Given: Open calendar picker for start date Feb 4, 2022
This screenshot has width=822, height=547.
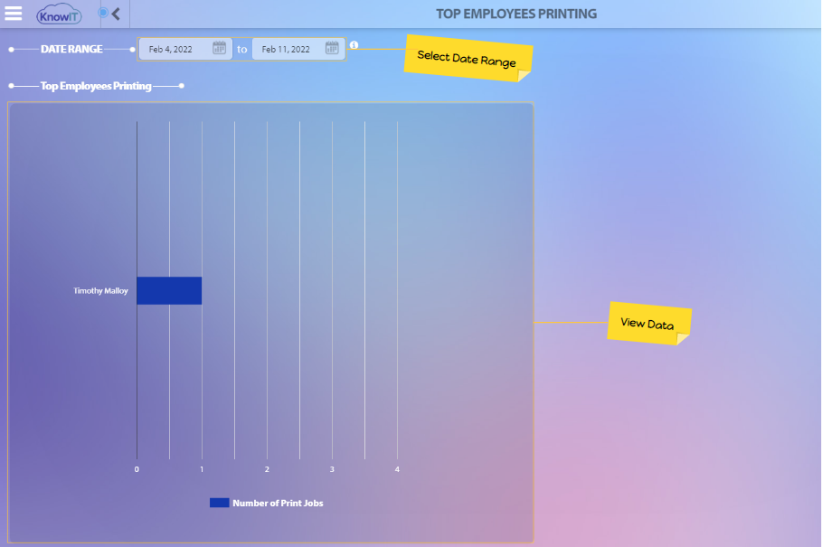Looking at the screenshot, I should (219, 48).
